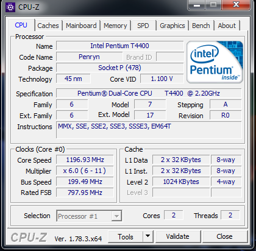Click the Multiplier value x 6.0 ( 6 - 11 )

point(85,171)
